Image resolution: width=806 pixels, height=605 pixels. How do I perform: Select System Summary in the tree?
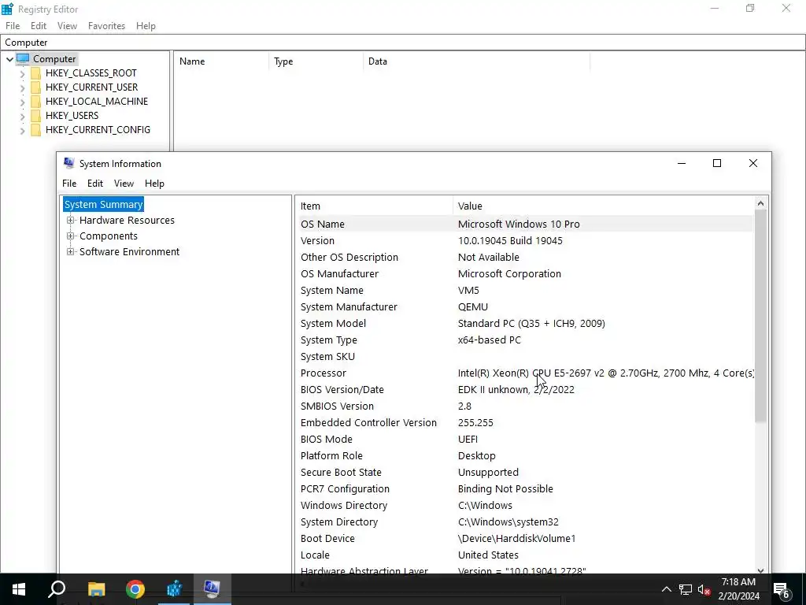tap(103, 204)
